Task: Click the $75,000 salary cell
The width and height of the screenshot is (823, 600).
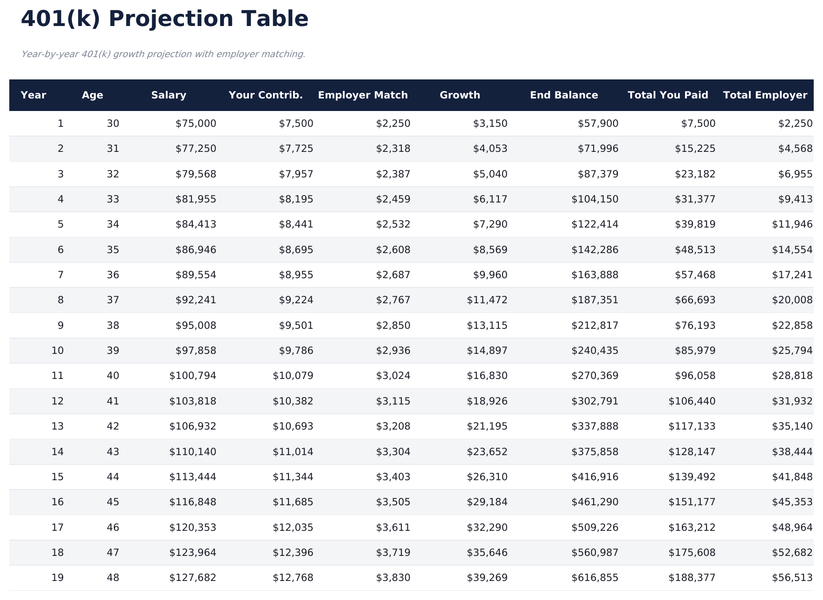Action: pos(196,124)
